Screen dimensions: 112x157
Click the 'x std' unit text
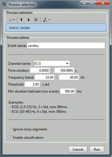coord(46,84)
